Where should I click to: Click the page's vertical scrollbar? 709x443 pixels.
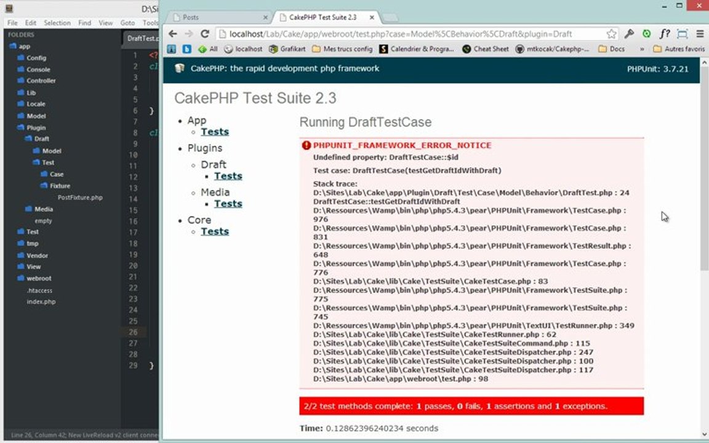click(704, 169)
